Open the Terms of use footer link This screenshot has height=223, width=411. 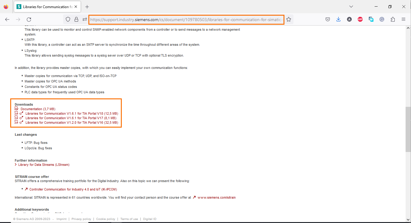[x=129, y=219]
